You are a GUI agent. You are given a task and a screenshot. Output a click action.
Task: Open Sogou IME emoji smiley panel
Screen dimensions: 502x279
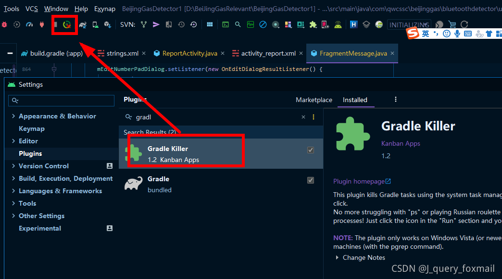pos(447,34)
